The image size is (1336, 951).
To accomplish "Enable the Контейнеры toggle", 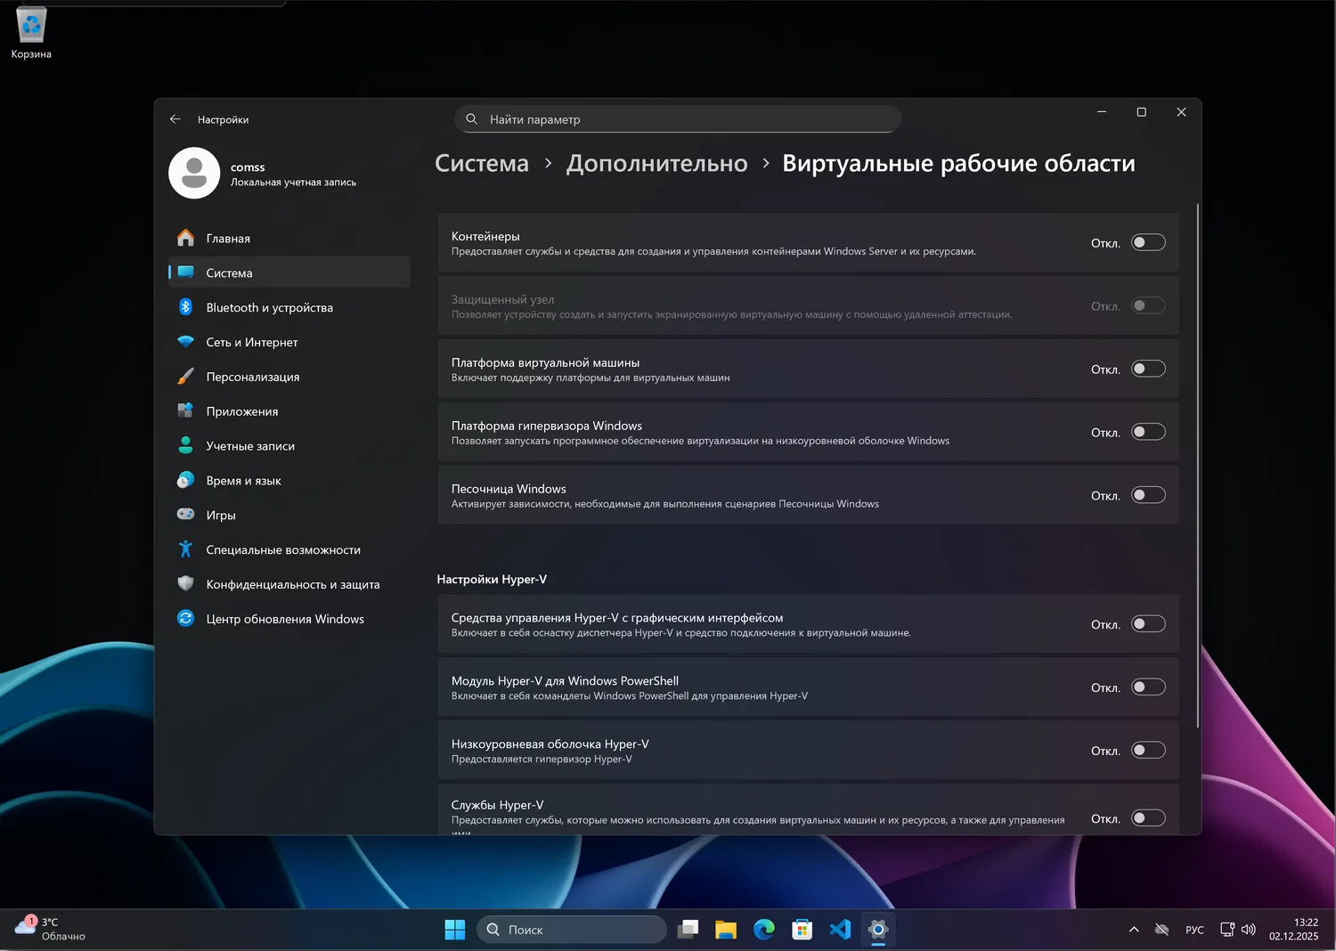I will pos(1148,242).
